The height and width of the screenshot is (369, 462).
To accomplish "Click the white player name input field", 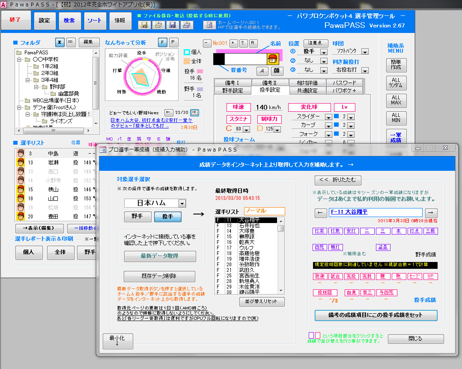I will pyautogui.click(x=245, y=59).
